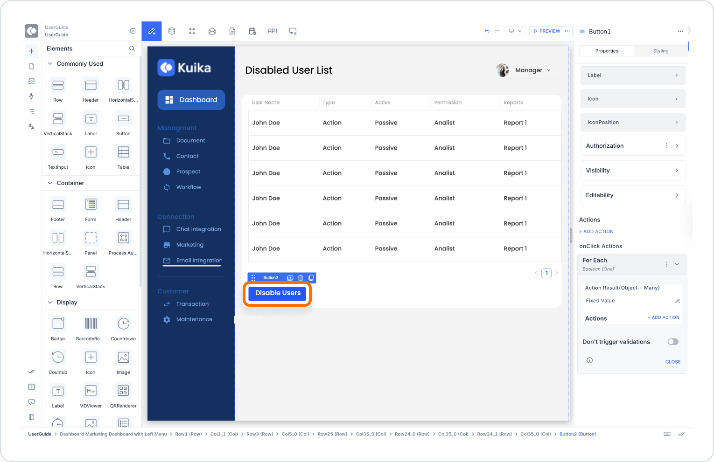Expand the IconPosition property
The width and height of the screenshot is (714, 462).
click(x=633, y=122)
